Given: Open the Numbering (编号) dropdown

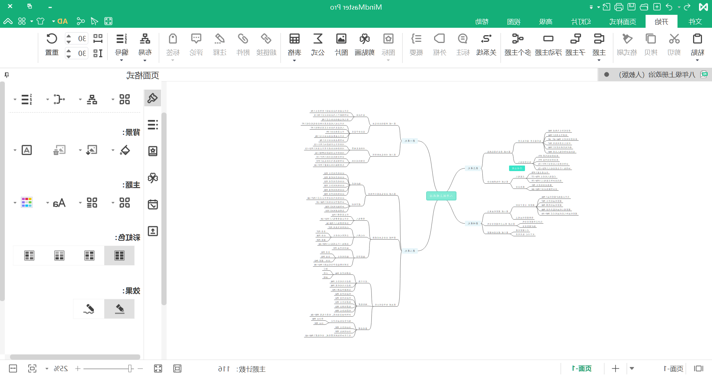Looking at the screenshot, I should pyautogui.click(x=121, y=60).
